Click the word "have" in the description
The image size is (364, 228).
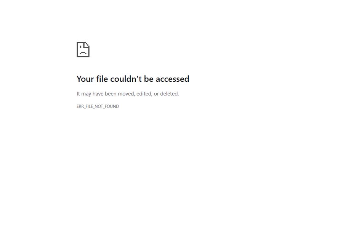click(98, 94)
